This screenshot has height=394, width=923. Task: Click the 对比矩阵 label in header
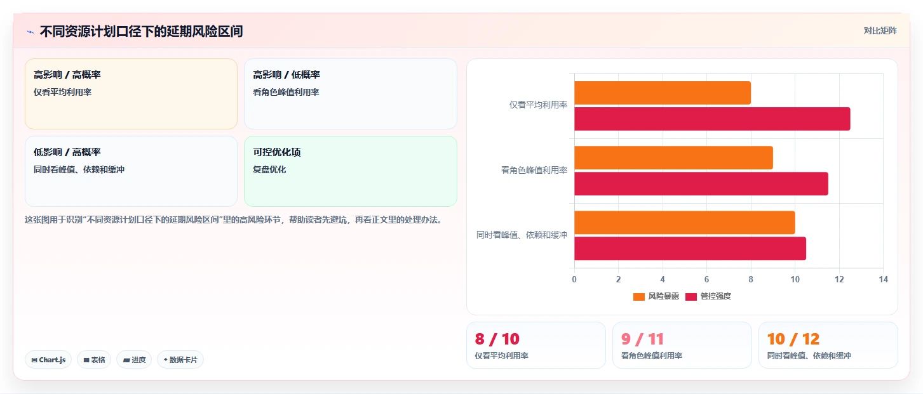click(x=880, y=30)
